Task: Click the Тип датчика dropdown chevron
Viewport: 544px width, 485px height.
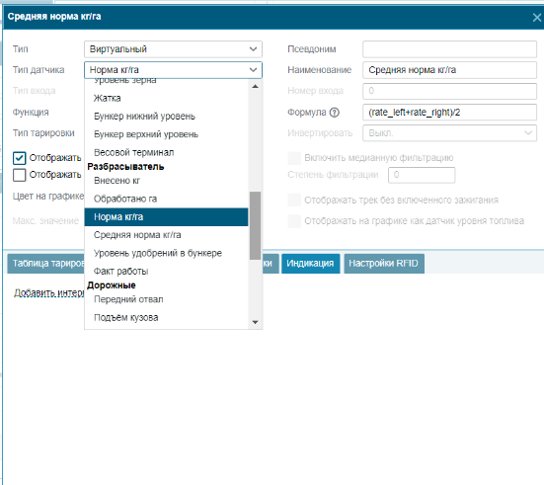Action: click(x=253, y=70)
